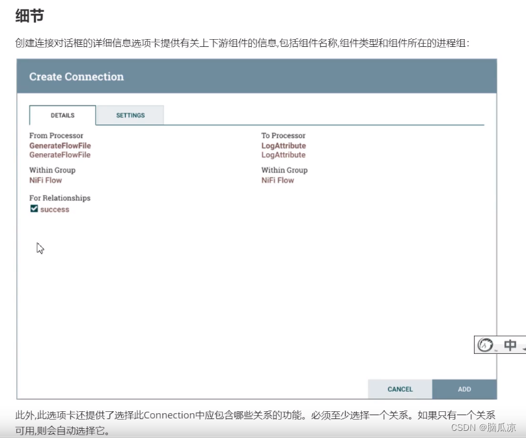Click the From Processor label

coord(57,136)
